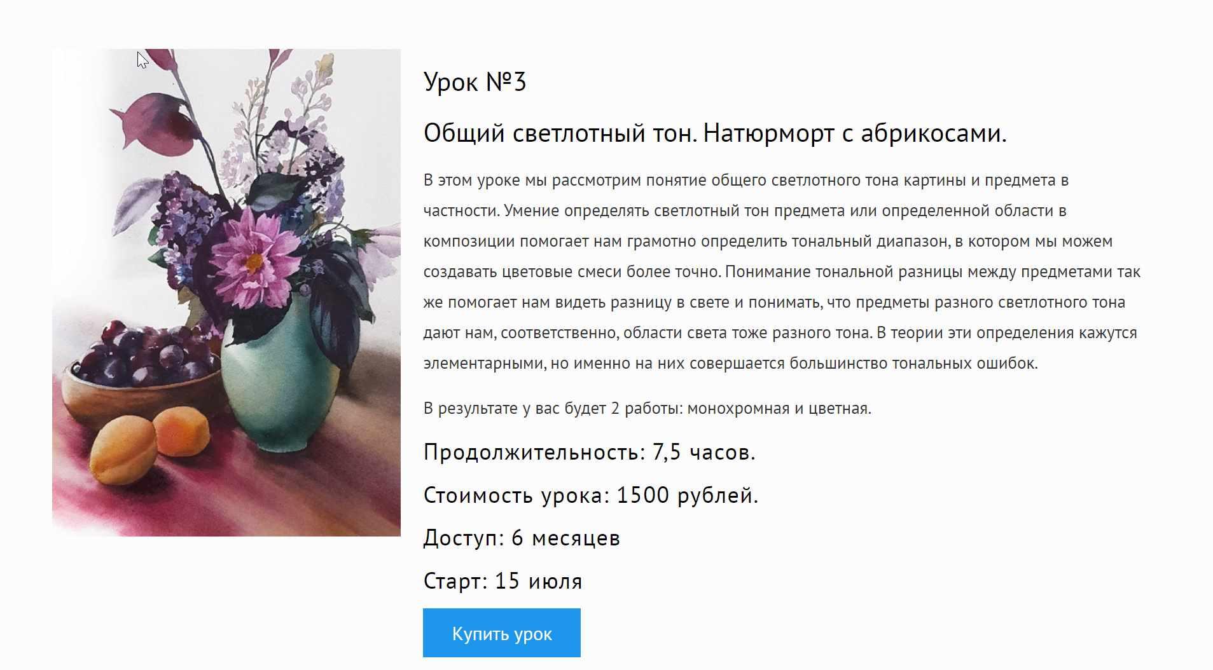
Task: Click the last description line about тональных ошибок
Action: (730, 363)
